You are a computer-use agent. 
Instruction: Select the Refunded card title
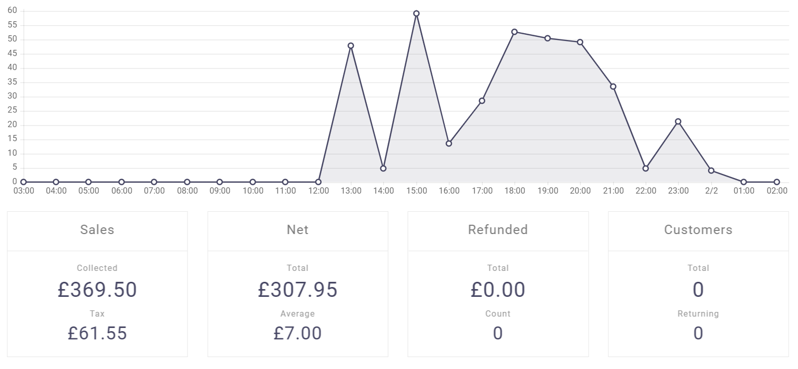coord(498,230)
